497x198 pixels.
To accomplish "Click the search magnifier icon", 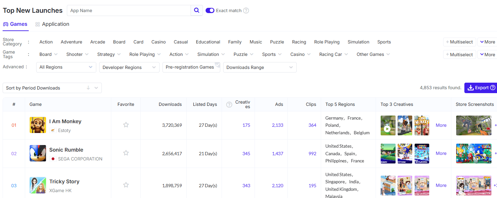I will [x=196, y=10].
